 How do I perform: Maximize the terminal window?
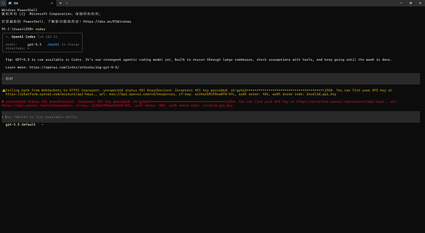[410, 3]
